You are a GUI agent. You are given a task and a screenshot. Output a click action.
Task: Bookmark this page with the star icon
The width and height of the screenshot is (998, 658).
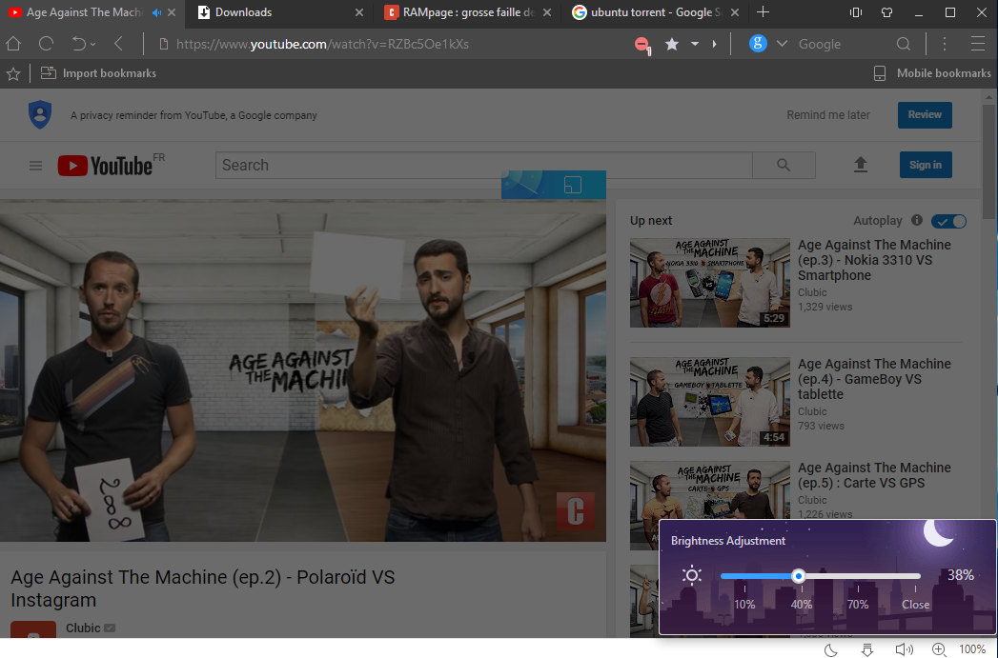click(671, 44)
